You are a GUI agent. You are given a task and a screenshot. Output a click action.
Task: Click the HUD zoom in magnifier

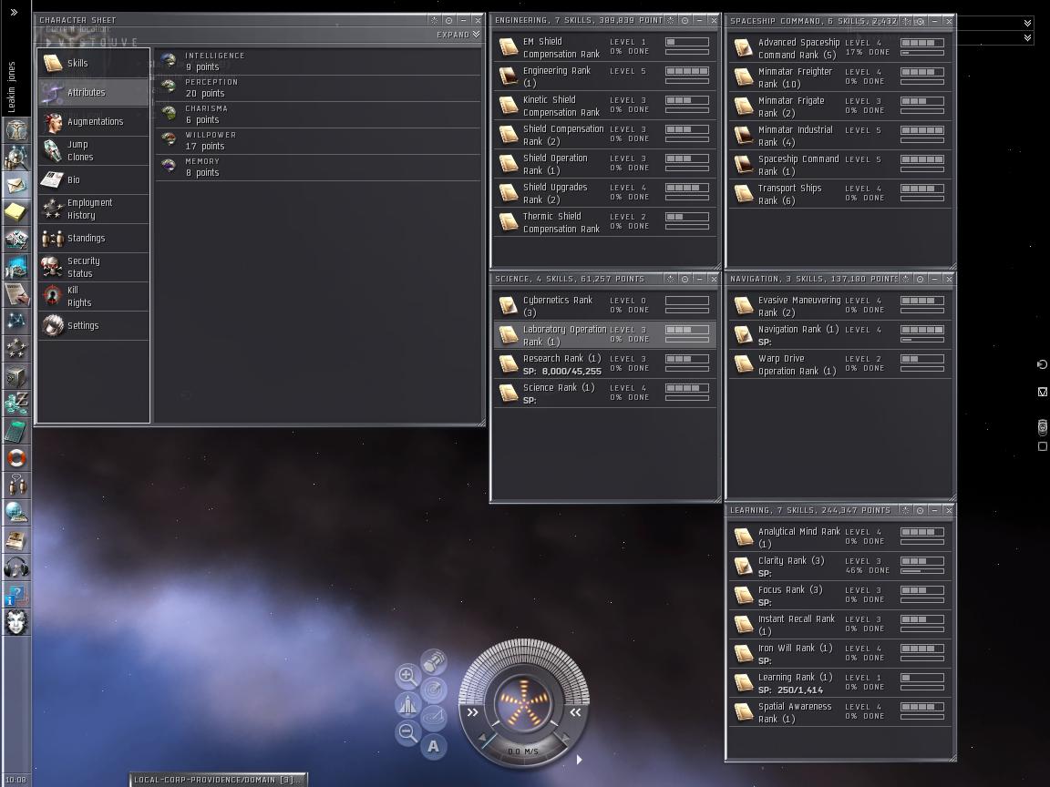[407, 675]
